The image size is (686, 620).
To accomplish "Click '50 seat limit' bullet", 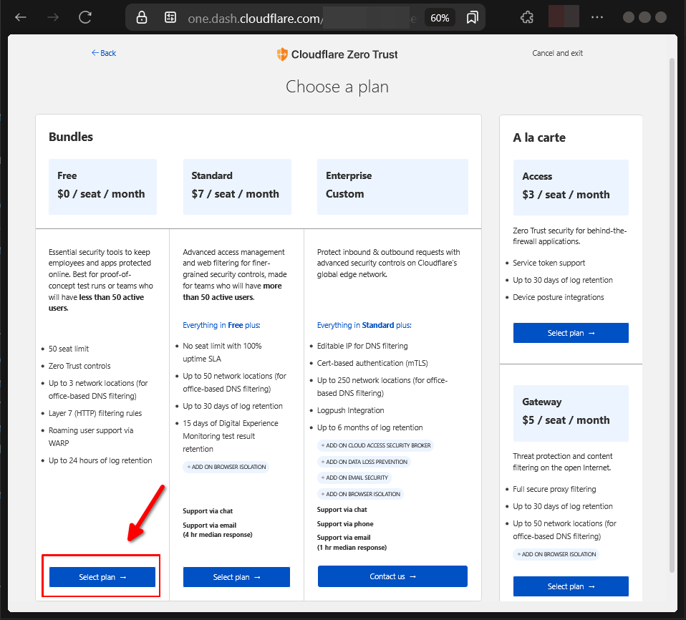I will pos(69,349).
